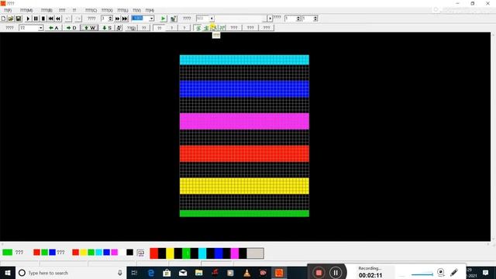The height and width of the screenshot is (279, 496).
Task: Select magenta in the large color strip
Action: click(x=235, y=253)
